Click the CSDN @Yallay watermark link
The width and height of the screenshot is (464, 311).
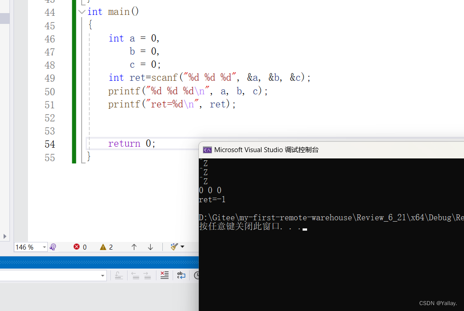[437, 303]
